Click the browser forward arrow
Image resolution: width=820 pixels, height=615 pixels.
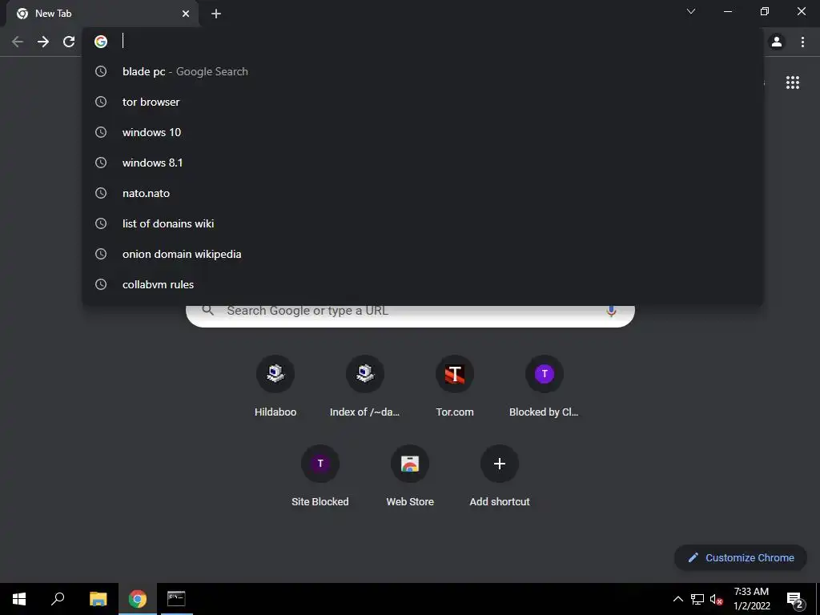pos(43,42)
